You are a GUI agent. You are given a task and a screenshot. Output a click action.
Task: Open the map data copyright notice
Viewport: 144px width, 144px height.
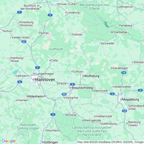(x=110, y=142)
